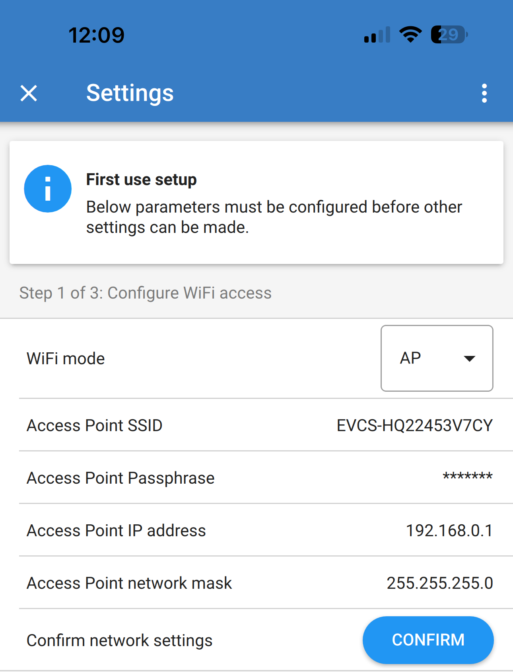Viewport: 513px width, 672px height.
Task: Click Confirm network settings label
Action: (x=119, y=640)
